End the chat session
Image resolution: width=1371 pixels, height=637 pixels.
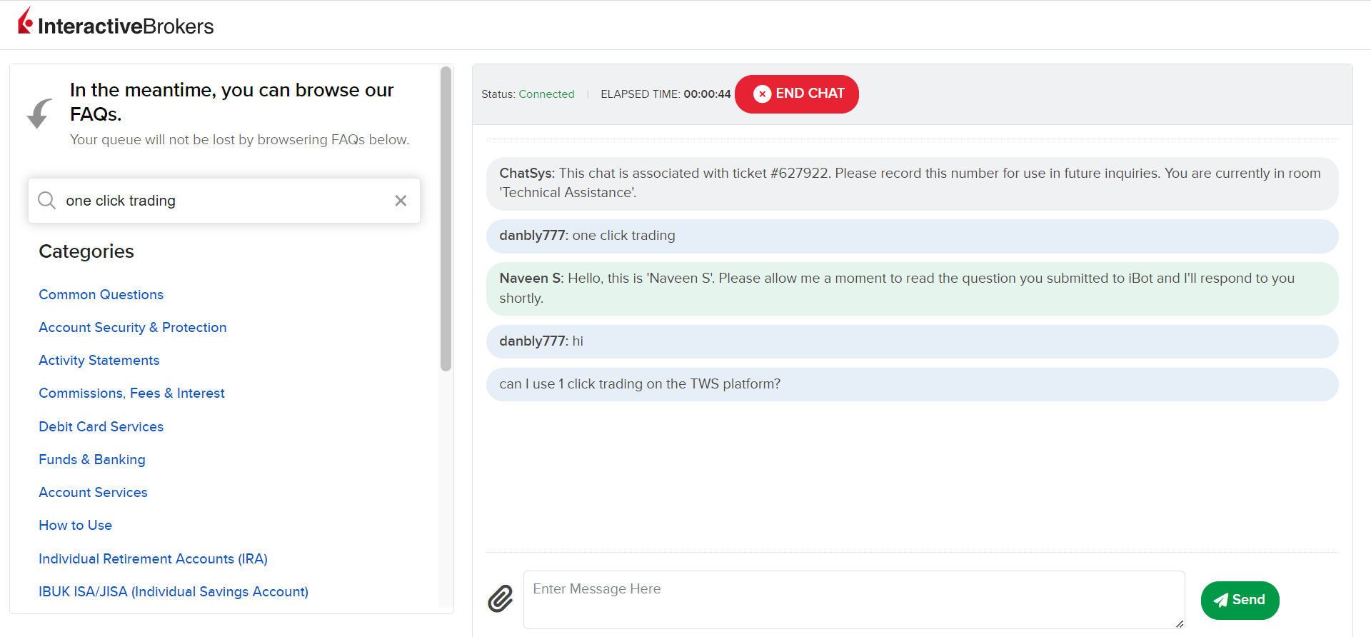coord(797,94)
